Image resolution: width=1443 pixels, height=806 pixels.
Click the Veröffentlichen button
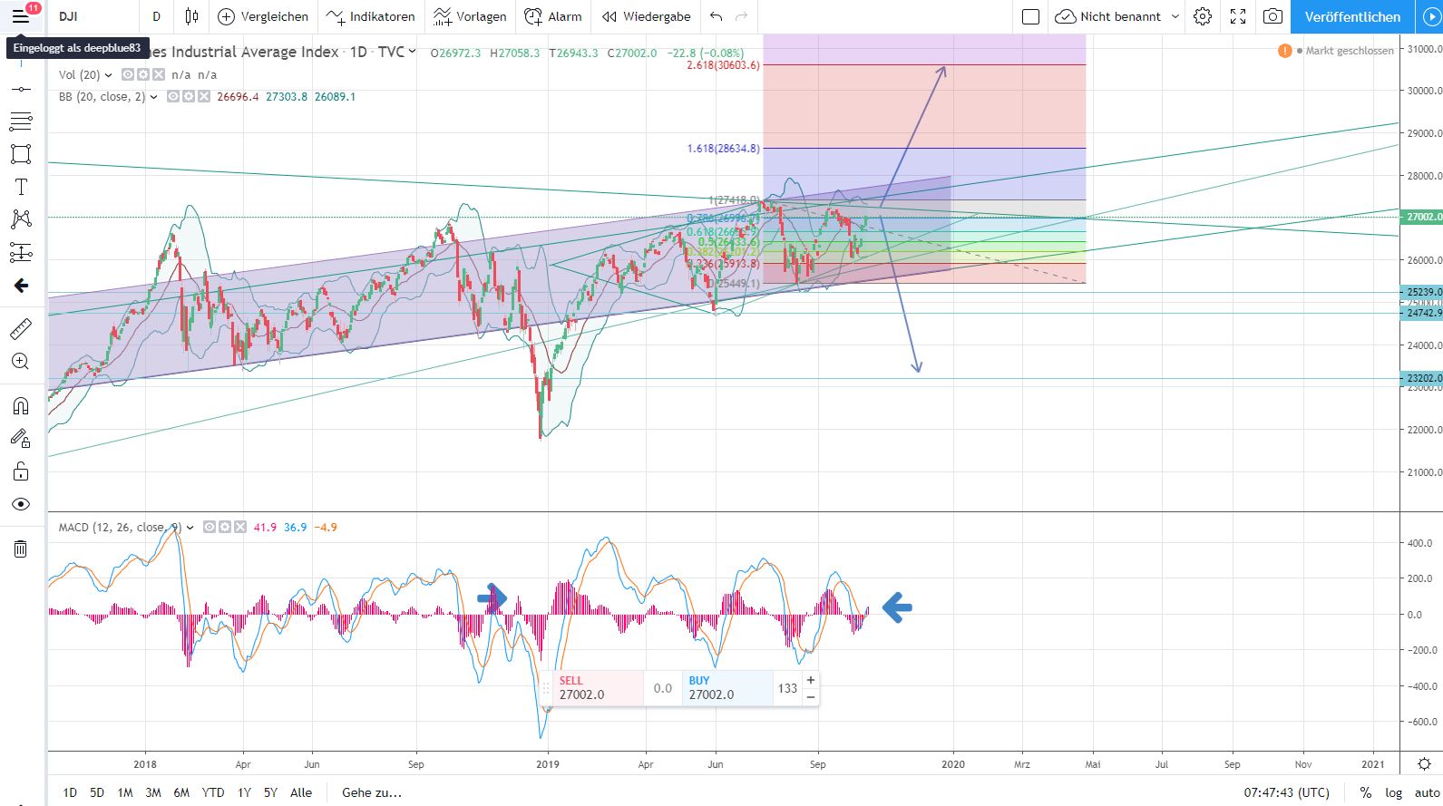1351,16
